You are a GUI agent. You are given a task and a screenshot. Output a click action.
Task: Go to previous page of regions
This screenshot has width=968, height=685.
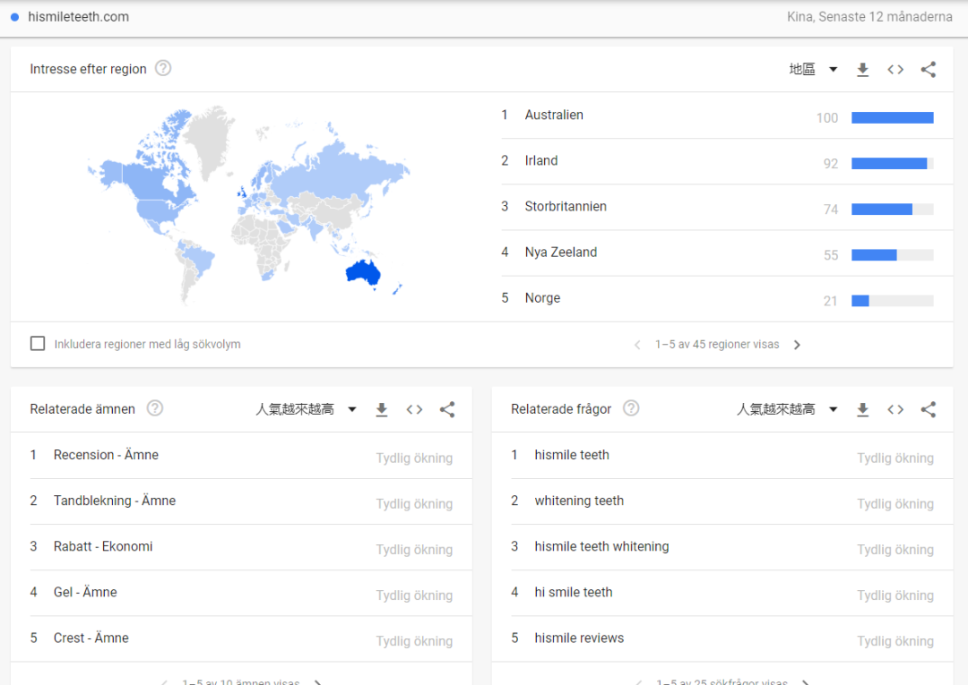(x=637, y=345)
